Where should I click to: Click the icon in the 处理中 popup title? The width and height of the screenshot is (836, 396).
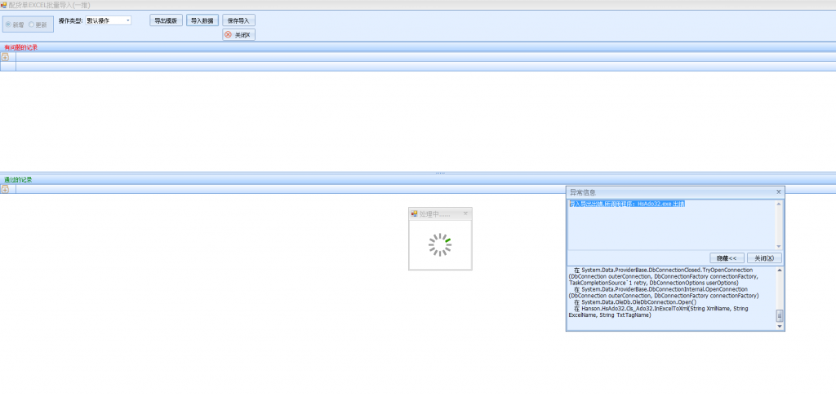414,214
